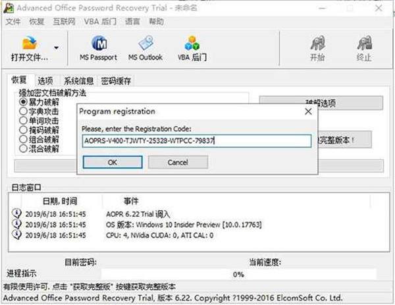
Task: Click info icon of OS 版本 log row
Action: (16, 225)
